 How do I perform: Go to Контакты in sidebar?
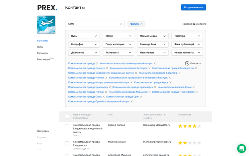(42, 41)
